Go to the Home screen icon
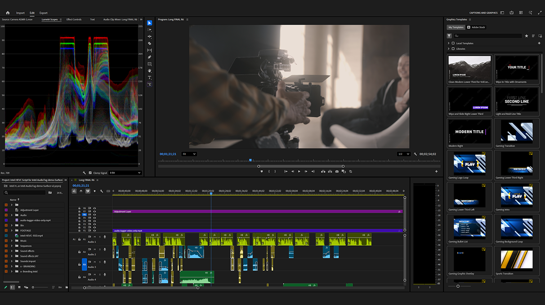Viewport: 545px width, 305px height. [8, 13]
